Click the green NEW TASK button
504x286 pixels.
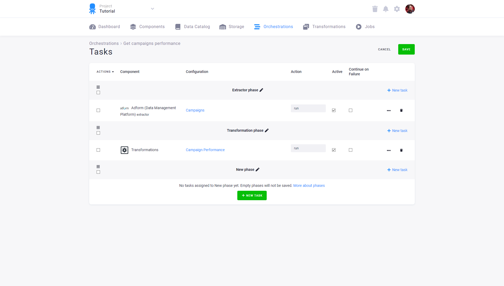252,195
